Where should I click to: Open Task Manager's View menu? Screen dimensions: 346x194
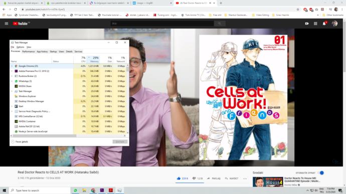(29, 47)
